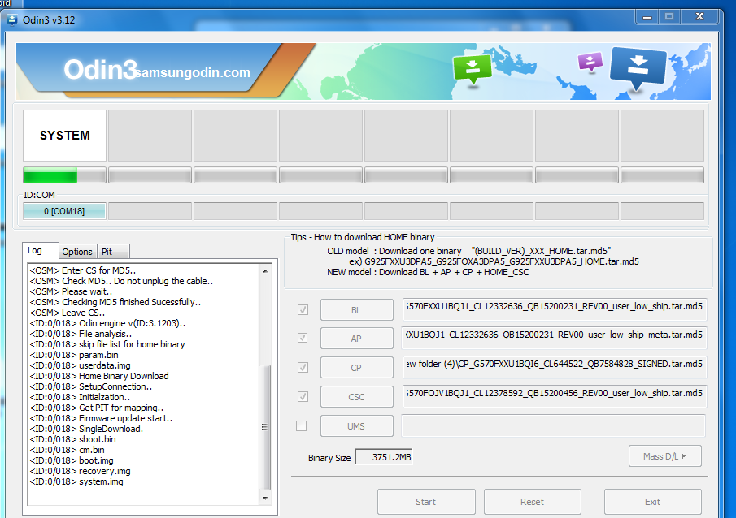736x518 pixels.
Task: Toggle the CP file checkbox
Action: tap(303, 368)
